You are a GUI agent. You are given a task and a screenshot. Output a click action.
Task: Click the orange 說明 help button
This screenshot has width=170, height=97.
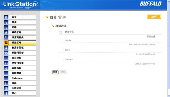click(154, 16)
